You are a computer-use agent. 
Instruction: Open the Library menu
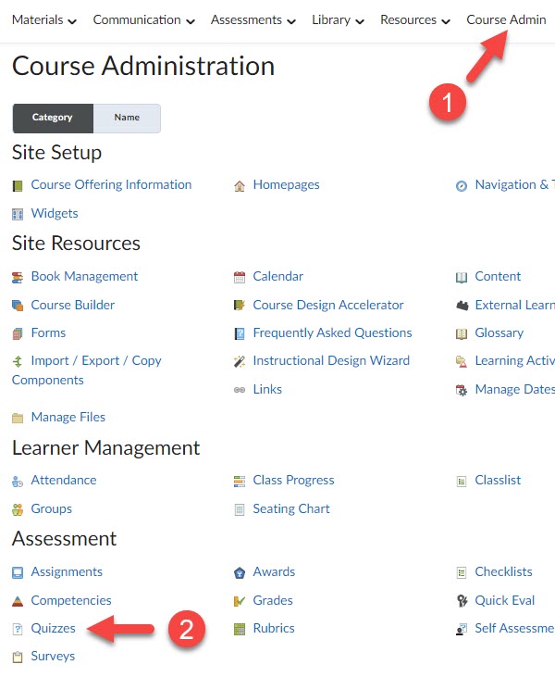(338, 19)
